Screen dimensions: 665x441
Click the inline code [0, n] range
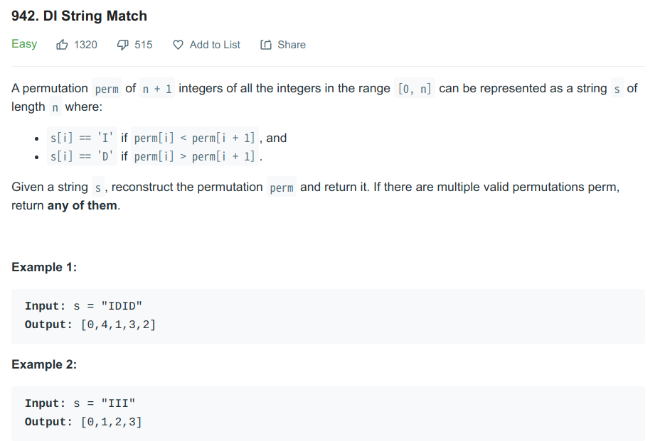[x=415, y=89]
